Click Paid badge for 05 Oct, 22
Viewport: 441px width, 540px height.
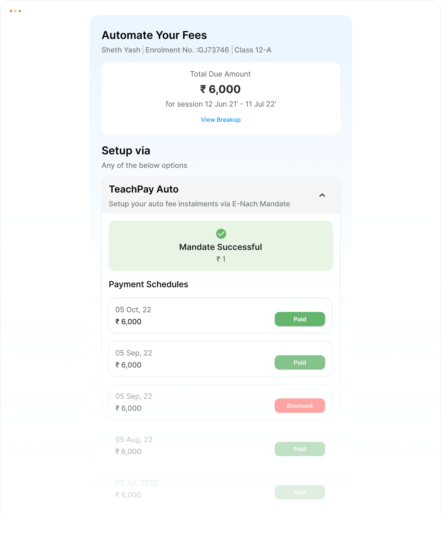[x=300, y=319]
